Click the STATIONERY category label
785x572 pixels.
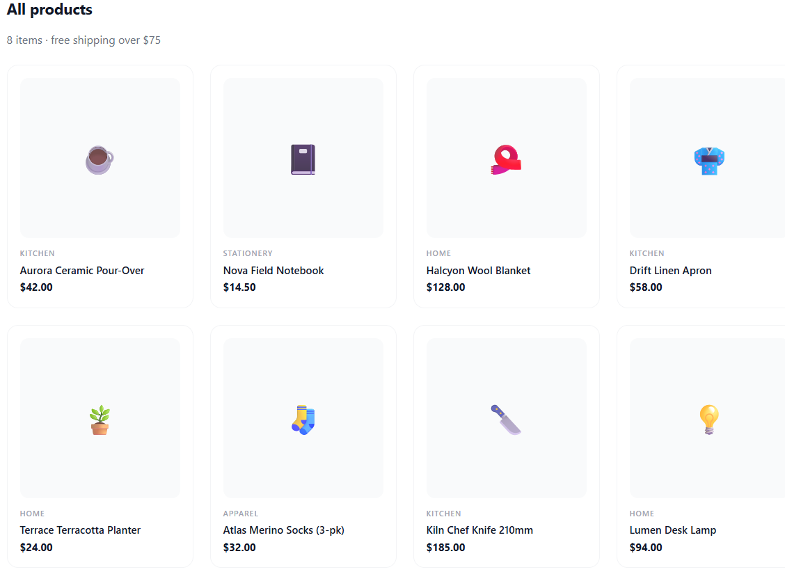pyautogui.click(x=248, y=253)
